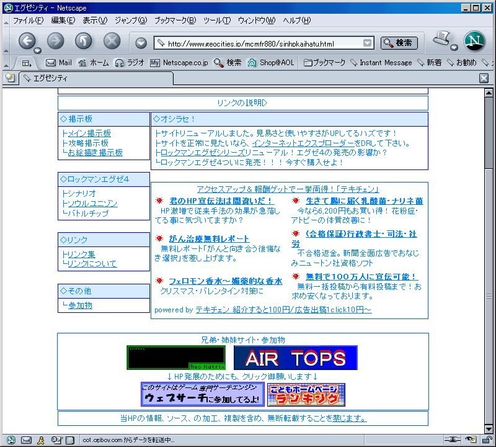Reload the page with the Reload button
496x447 pixels.
[x=84, y=41]
